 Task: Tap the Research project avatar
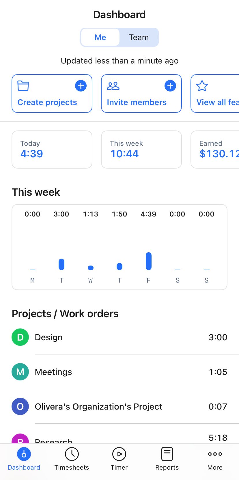20,439
